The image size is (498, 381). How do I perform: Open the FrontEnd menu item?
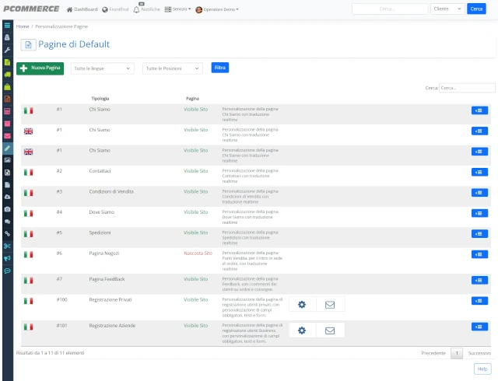tap(115, 9)
